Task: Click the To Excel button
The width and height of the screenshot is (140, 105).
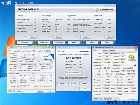Action: pos(73,83)
